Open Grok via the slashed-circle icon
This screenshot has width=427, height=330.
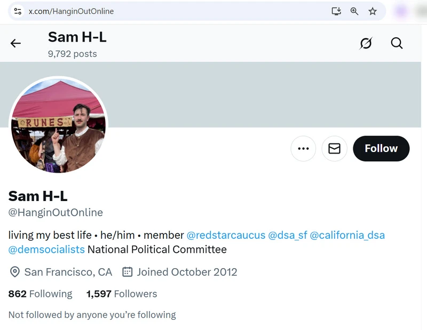pos(366,43)
